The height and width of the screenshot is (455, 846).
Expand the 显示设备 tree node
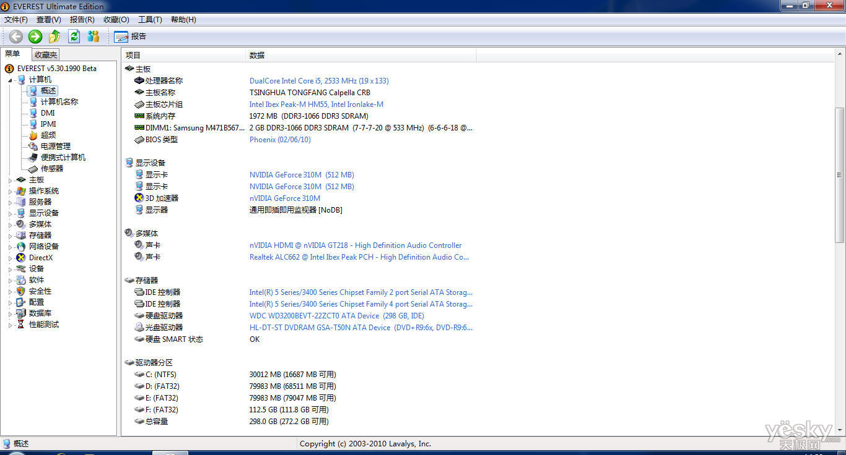coord(10,213)
